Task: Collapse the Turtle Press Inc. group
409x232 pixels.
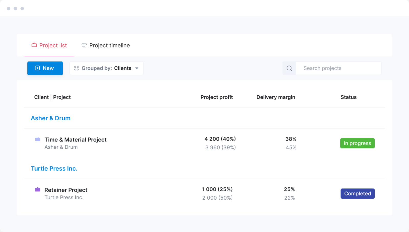Action: (x=54, y=168)
